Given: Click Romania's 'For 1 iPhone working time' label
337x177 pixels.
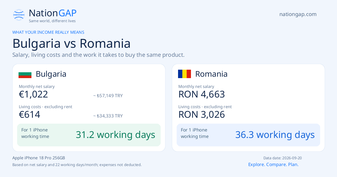Looking at the screenshot, I should [195, 133].
